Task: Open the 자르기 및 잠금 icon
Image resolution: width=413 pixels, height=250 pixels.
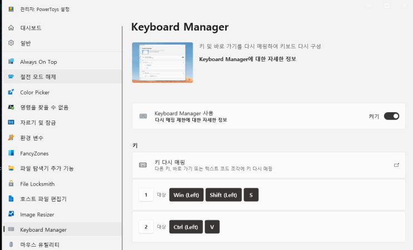Action: [11, 122]
